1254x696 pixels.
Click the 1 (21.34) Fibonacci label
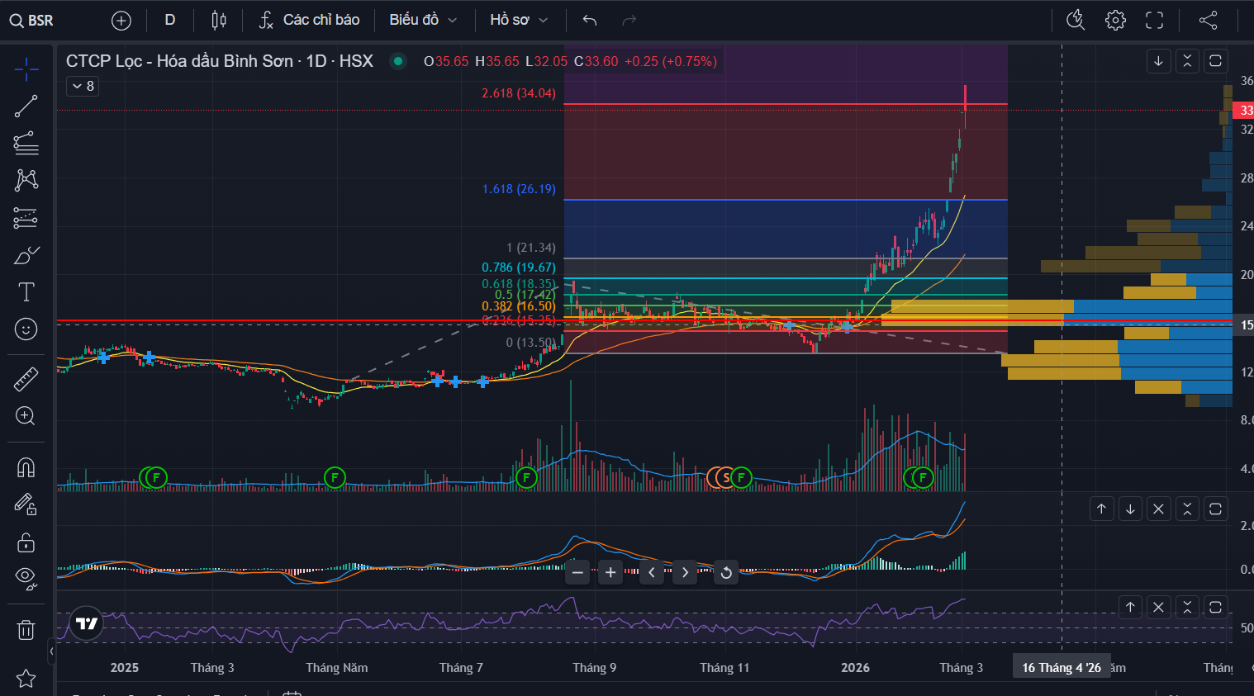[531, 248]
